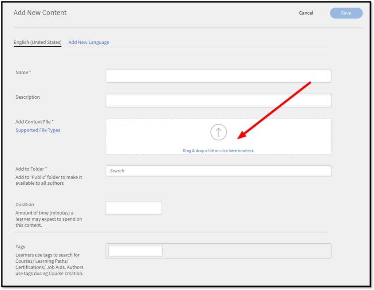Image resolution: width=374 pixels, height=290 pixels.
Task: Select the English (United States) tab
Action: tap(37, 42)
